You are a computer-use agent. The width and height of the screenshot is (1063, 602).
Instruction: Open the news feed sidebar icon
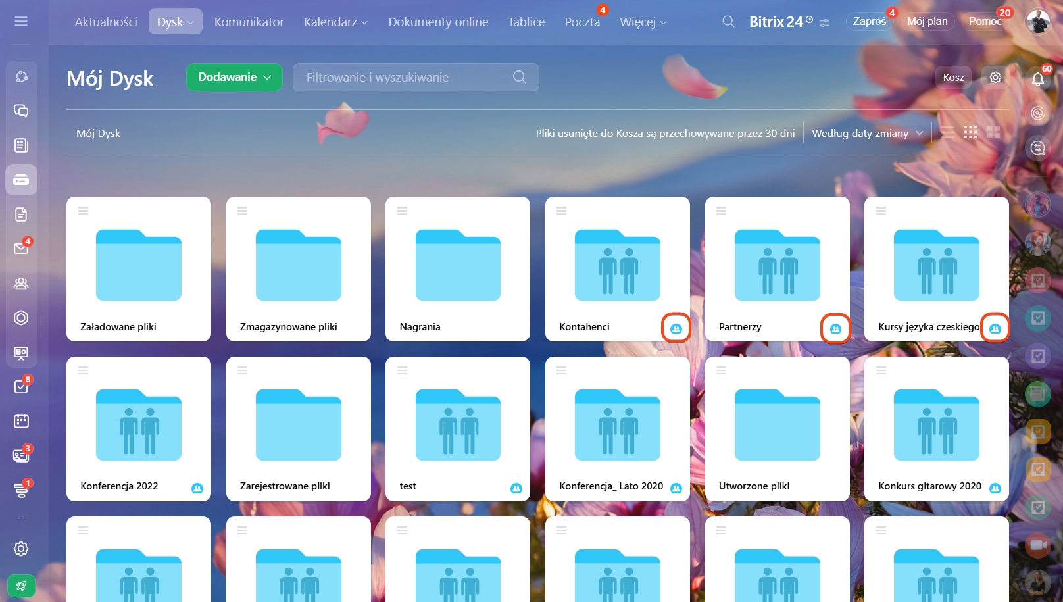[x=21, y=145]
